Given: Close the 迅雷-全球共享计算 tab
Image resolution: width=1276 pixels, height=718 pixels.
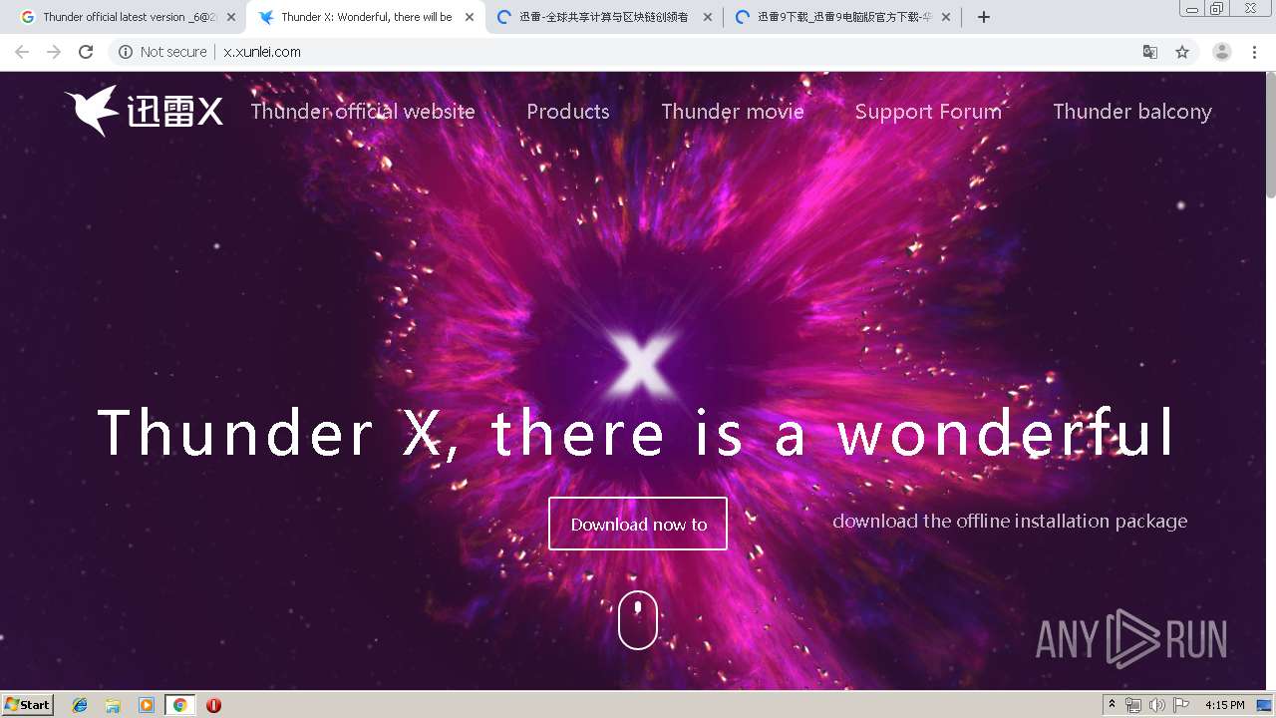Looking at the screenshot, I should point(708,17).
